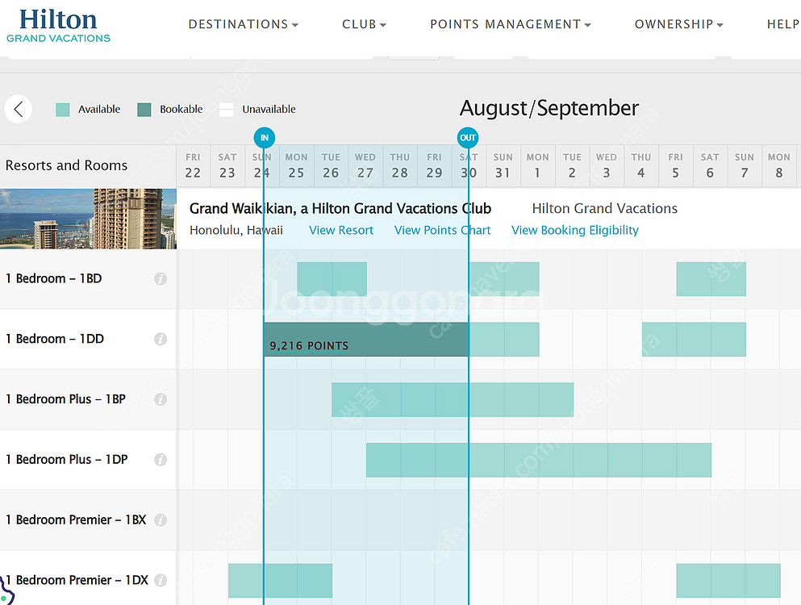
Task: Select date Fri 5 in calendar header
Action: pyautogui.click(x=676, y=165)
